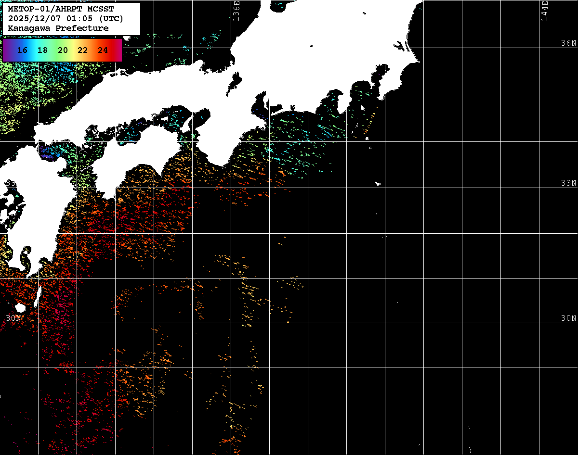Click the 18 value on the color scale
Image resolution: width=578 pixels, height=455 pixels.
point(42,50)
